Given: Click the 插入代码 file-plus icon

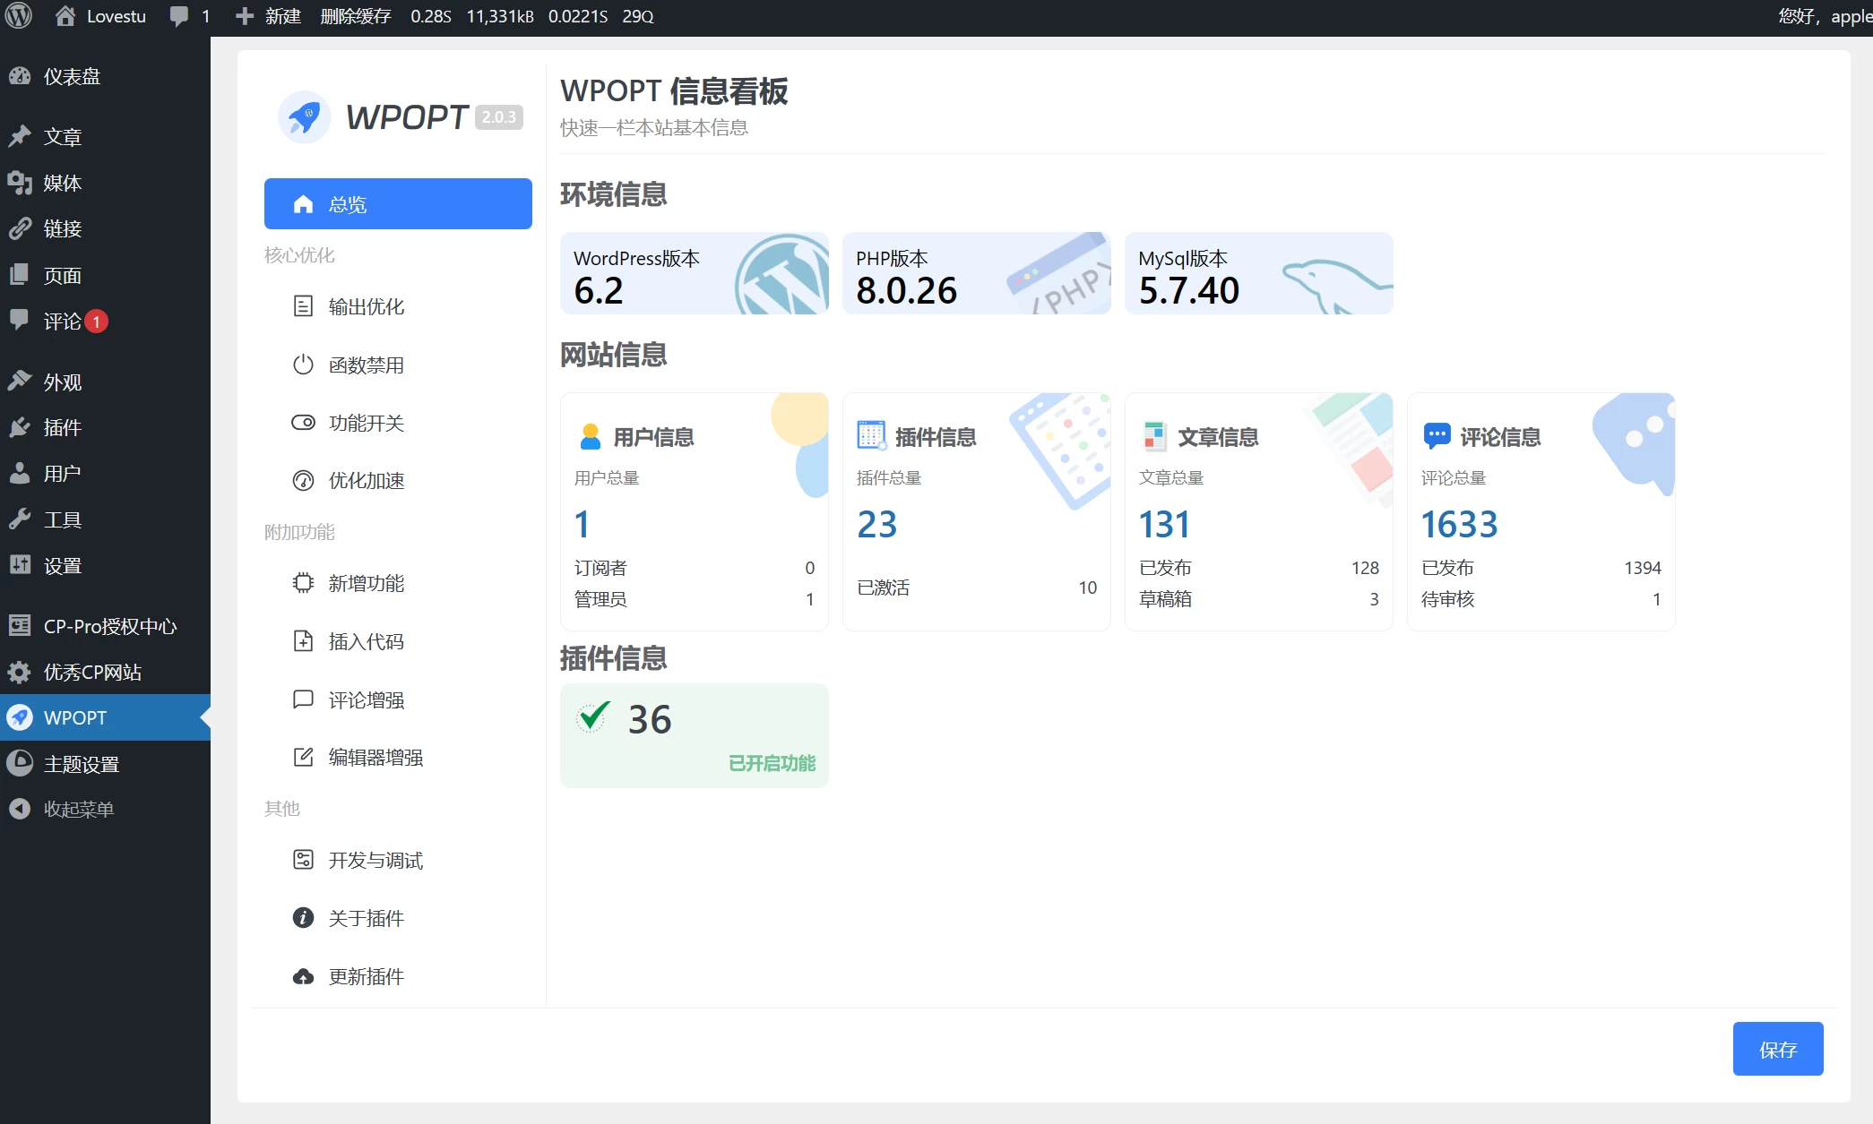Looking at the screenshot, I should pos(303,641).
